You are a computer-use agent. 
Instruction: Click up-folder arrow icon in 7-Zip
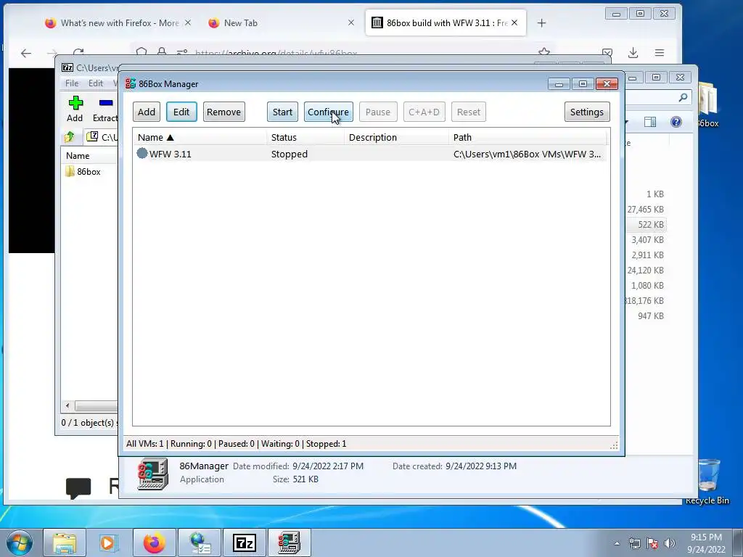click(70, 137)
